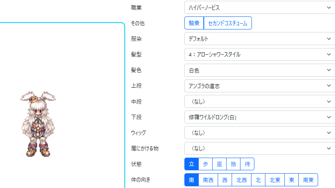
Task: Toggle the 騎乗 option
Action: pos(194,23)
